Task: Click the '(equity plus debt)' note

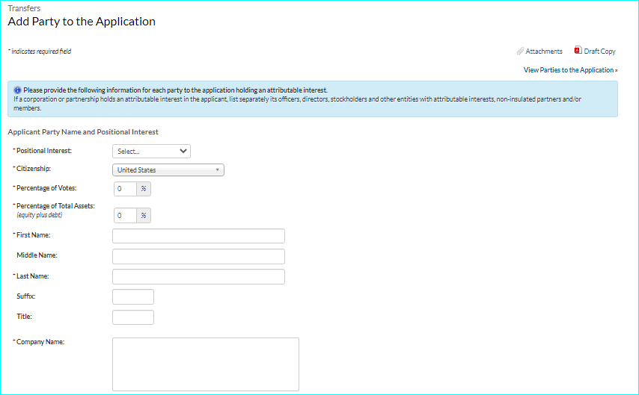Action: [40, 215]
